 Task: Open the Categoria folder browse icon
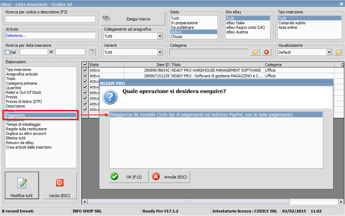pyautogui.click(x=255, y=52)
